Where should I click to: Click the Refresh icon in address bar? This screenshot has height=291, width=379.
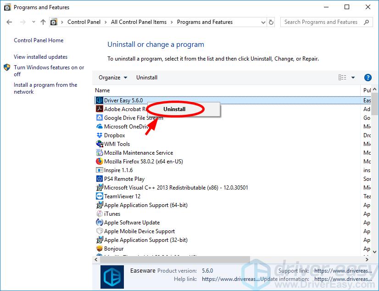click(x=271, y=22)
